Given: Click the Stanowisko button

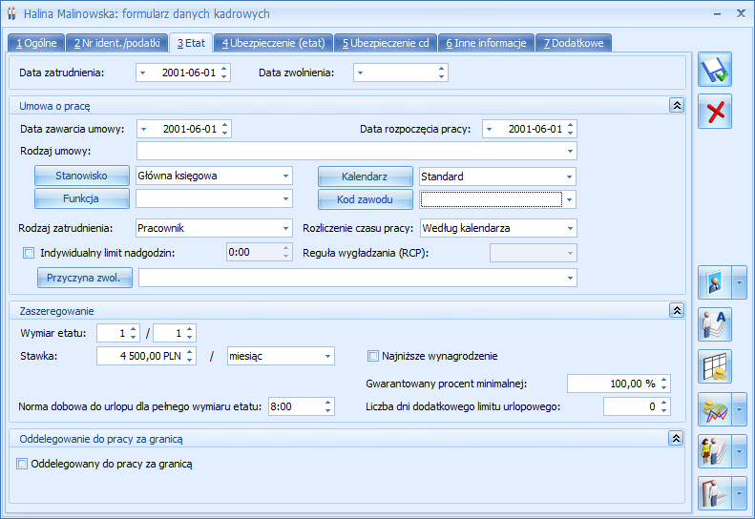Looking at the screenshot, I should pyautogui.click(x=82, y=176).
